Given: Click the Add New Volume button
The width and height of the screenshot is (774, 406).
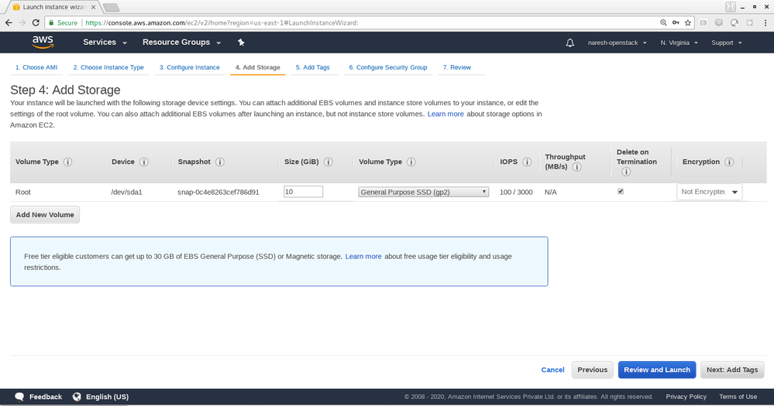Looking at the screenshot, I should 45,215.
